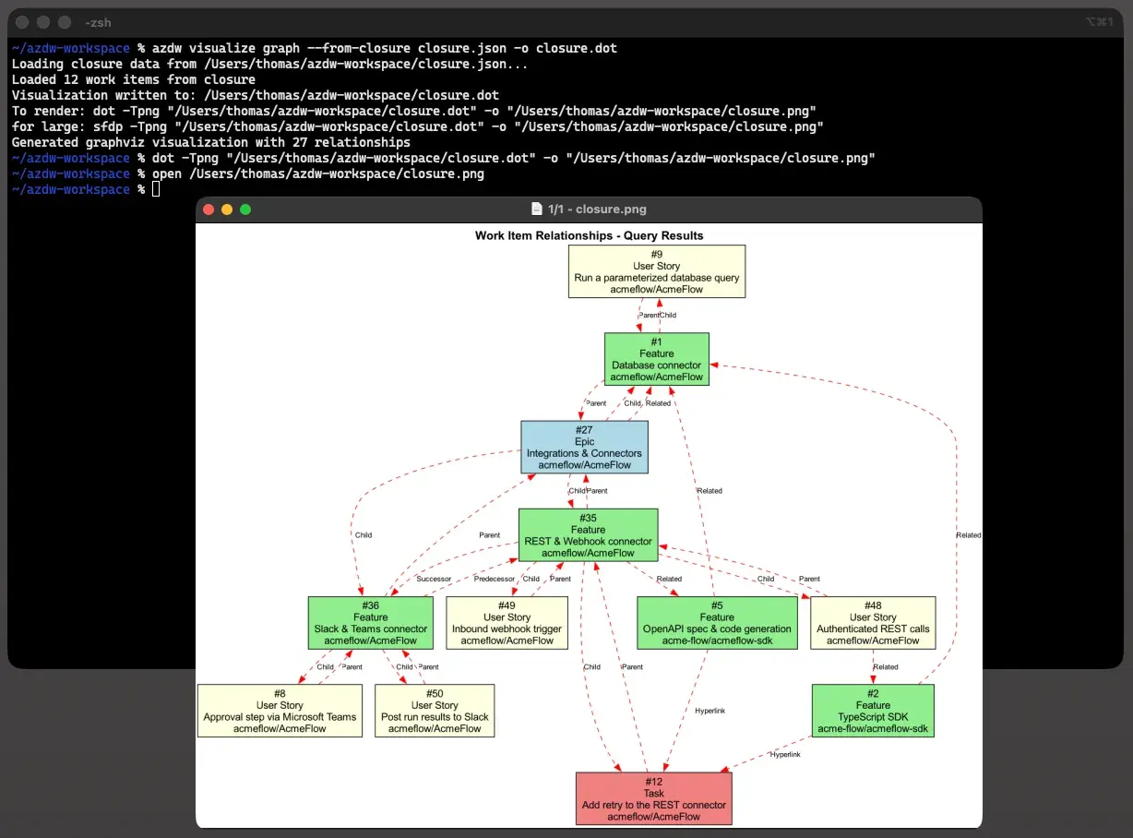
Task: Click the Successor edge label
Action: pyautogui.click(x=434, y=580)
